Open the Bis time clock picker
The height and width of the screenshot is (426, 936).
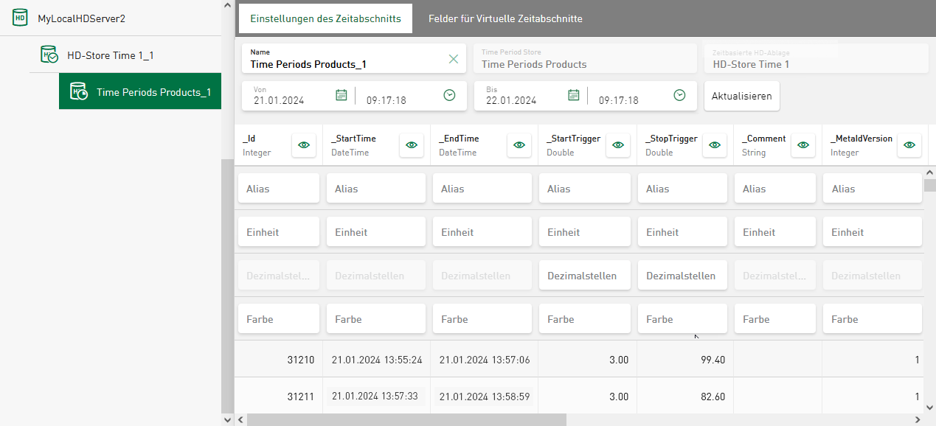coord(679,95)
